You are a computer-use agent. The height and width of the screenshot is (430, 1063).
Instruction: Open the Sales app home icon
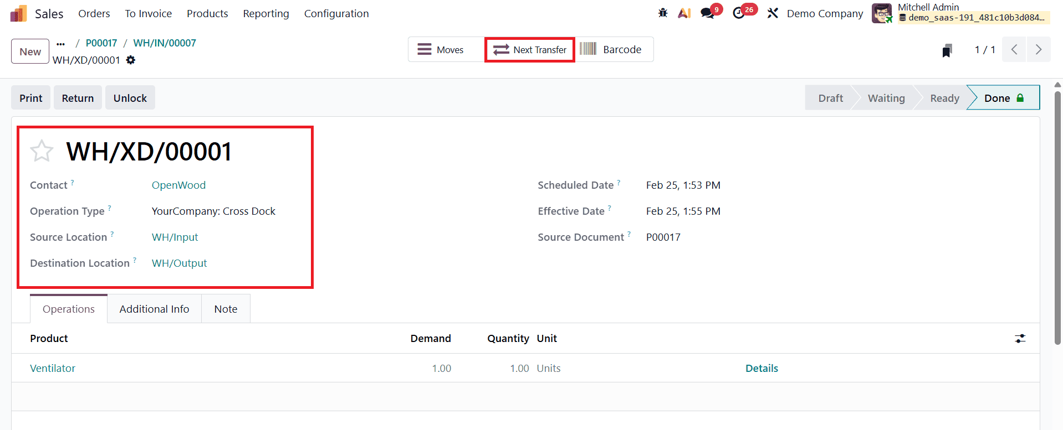coord(18,13)
